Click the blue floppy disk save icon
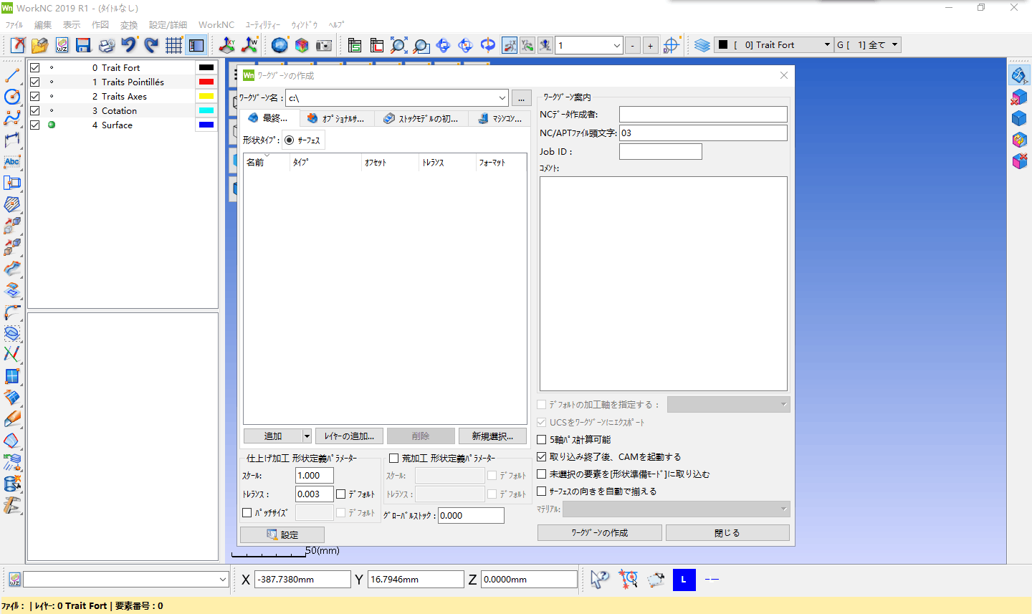The image size is (1032, 614). click(83, 45)
